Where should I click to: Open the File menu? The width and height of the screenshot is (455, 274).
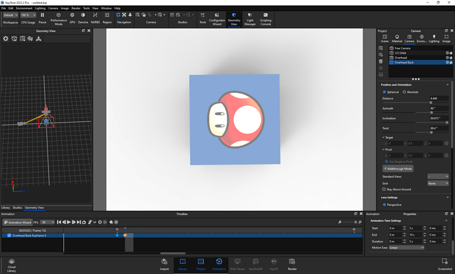(x=3, y=8)
